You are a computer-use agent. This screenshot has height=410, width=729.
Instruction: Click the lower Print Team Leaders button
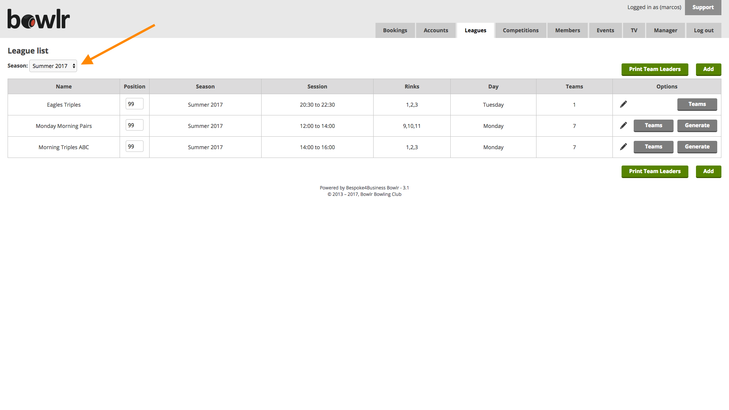click(655, 172)
